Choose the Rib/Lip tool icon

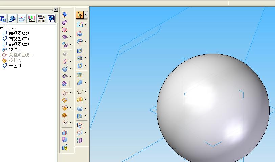point(79,116)
